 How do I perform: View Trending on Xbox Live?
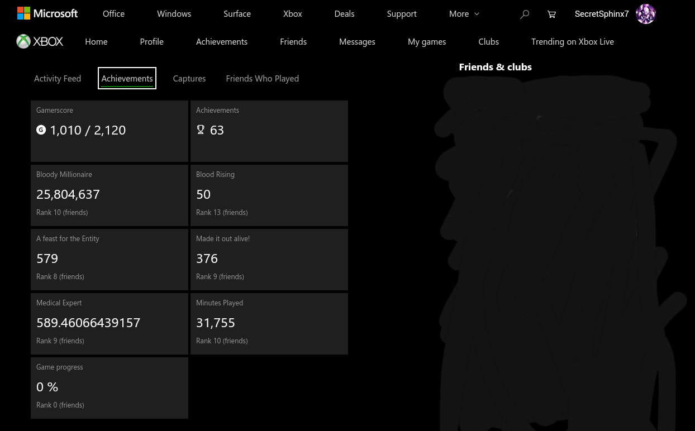[572, 41]
